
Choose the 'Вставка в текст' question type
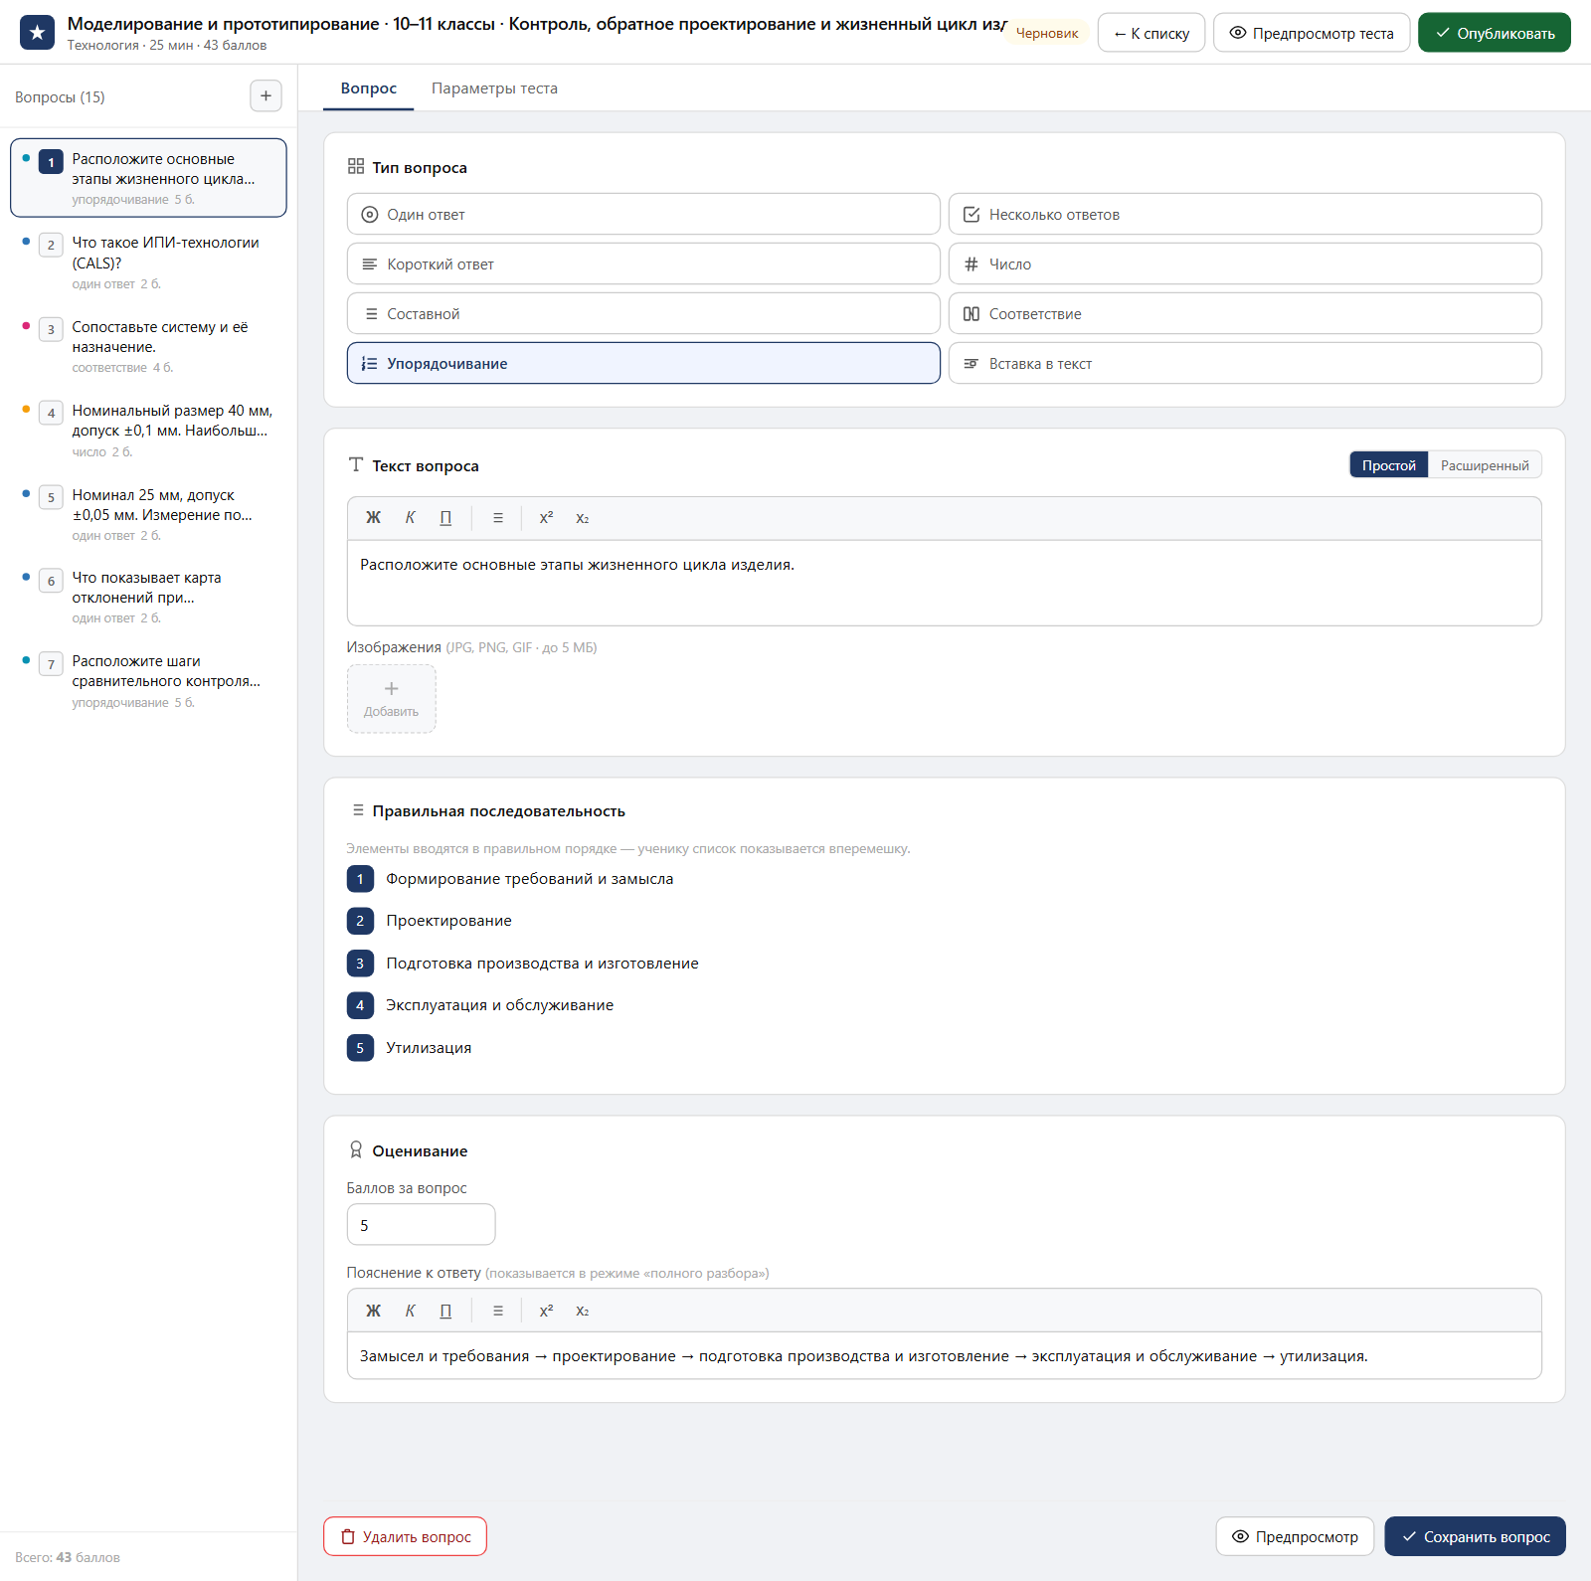point(1245,363)
